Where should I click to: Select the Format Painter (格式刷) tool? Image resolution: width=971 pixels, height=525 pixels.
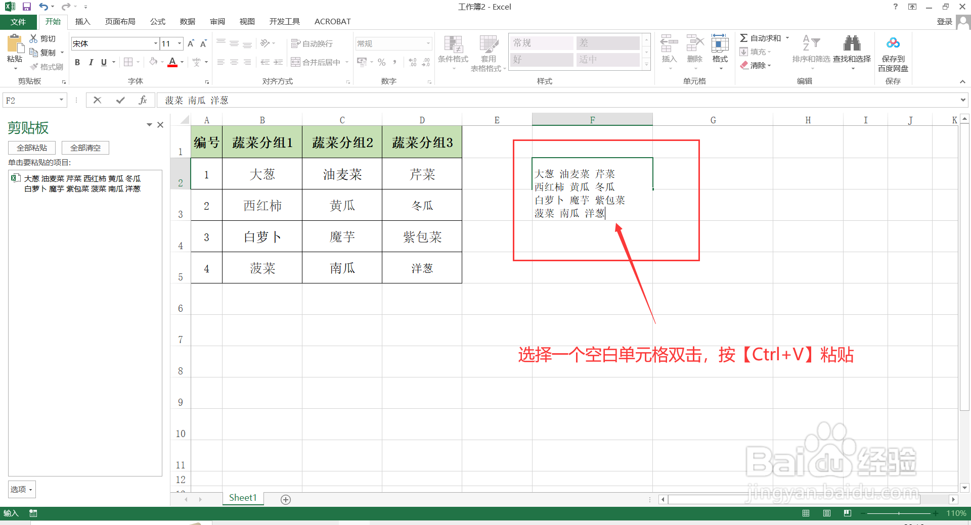coord(47,66)
